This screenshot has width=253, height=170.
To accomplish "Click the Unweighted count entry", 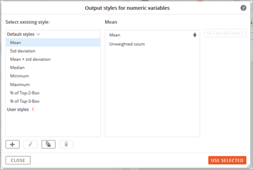I will (x=127, y=44).
